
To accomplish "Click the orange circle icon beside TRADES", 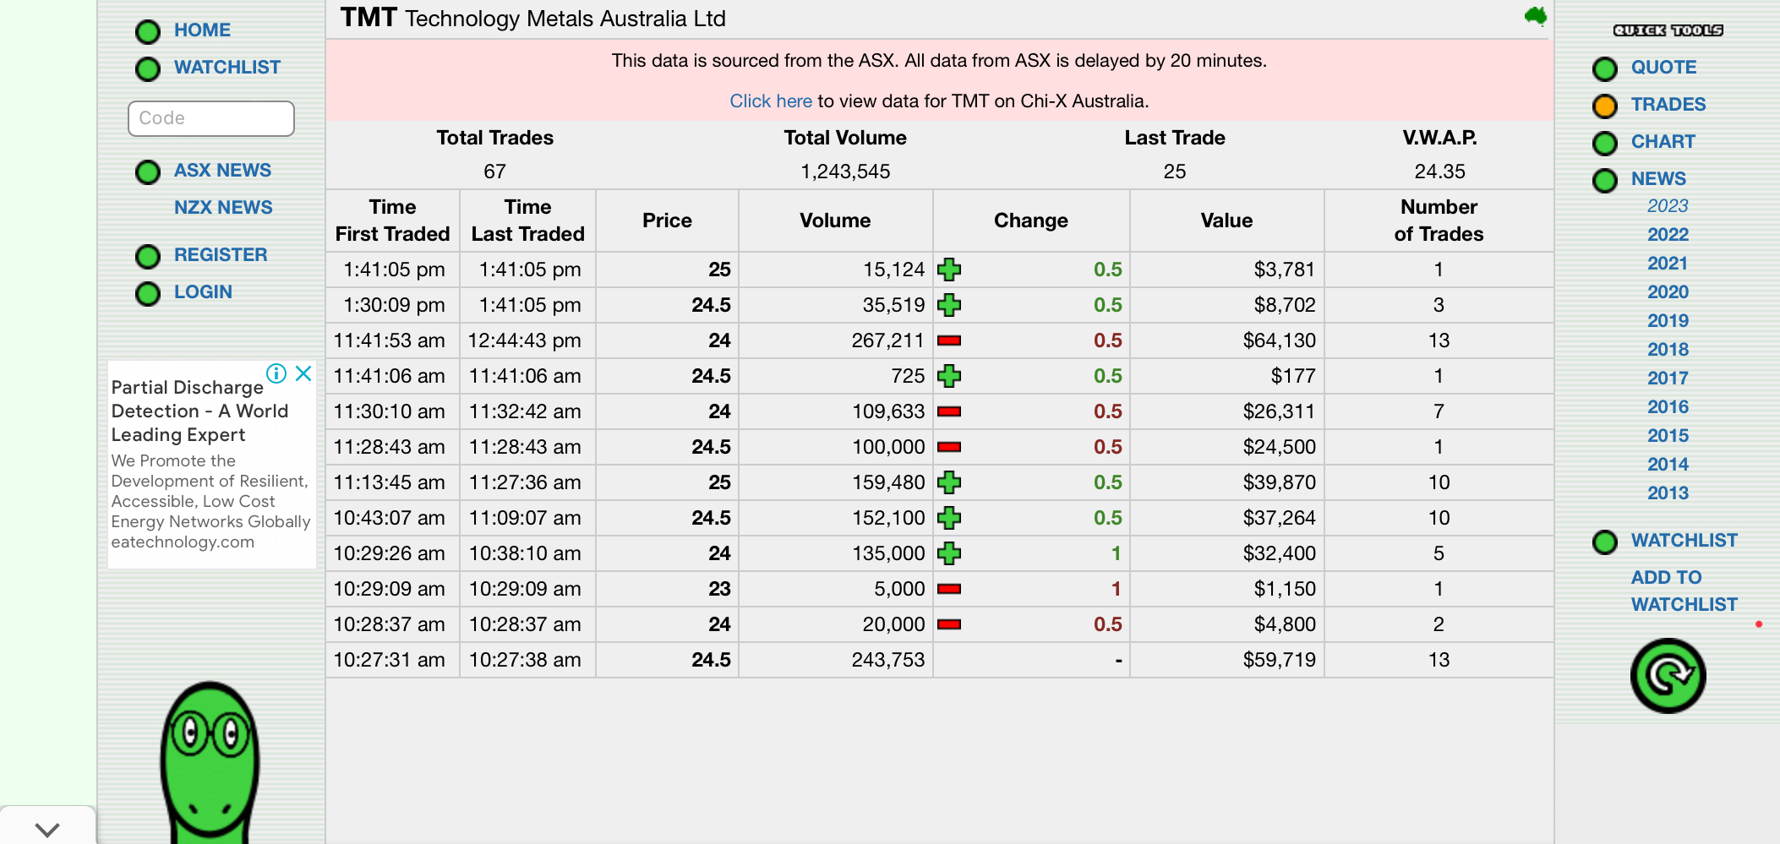I will pyautogui.click(x=1604, y=106).
